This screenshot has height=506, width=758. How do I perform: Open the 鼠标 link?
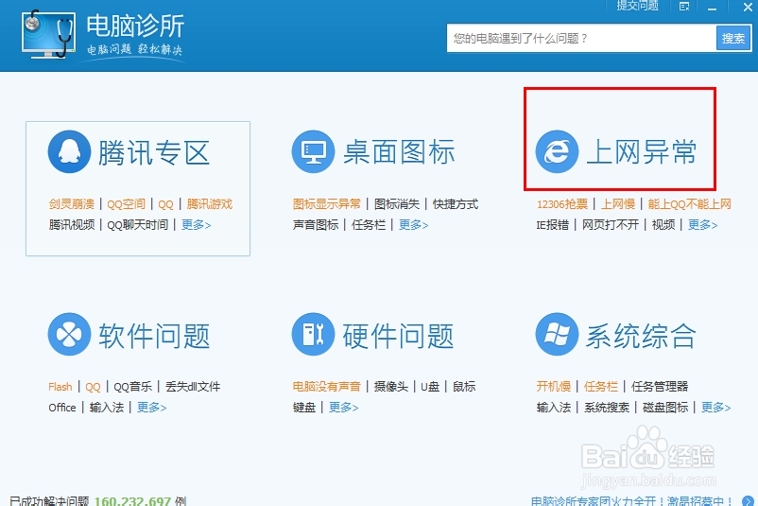pos(464,387)
